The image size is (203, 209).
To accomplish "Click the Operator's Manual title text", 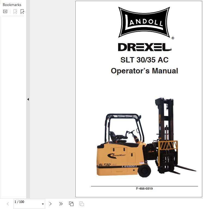I will pyautogui.click(x=144, y=71).
